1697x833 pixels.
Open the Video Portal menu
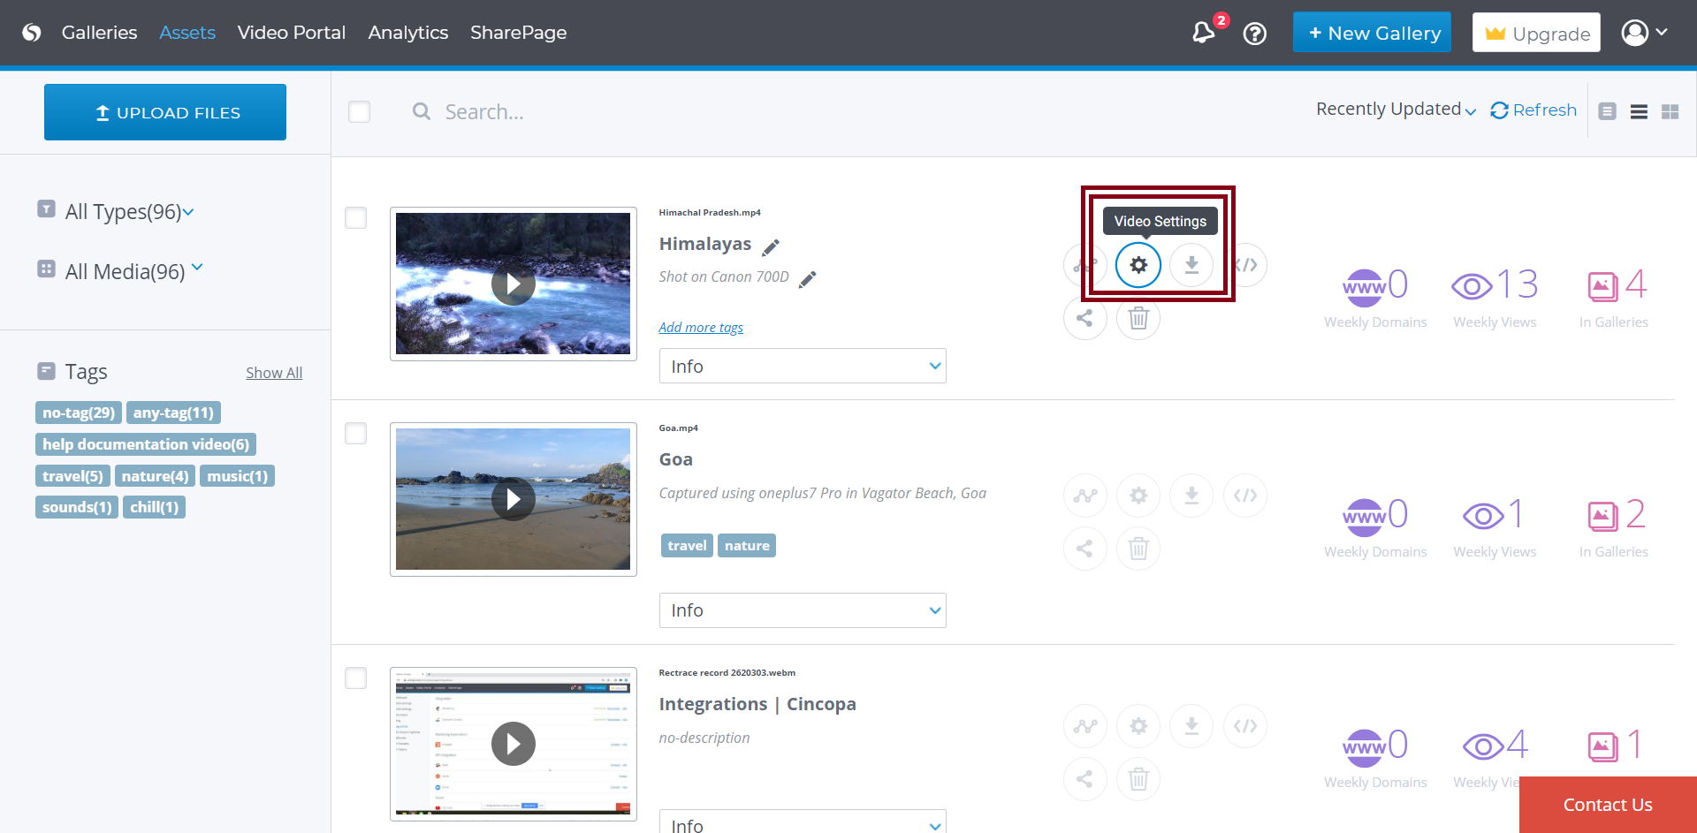pyautogui.click(x=291, y=33)
